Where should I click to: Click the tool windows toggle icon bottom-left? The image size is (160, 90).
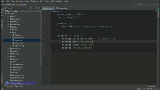[x=2, y=89]
